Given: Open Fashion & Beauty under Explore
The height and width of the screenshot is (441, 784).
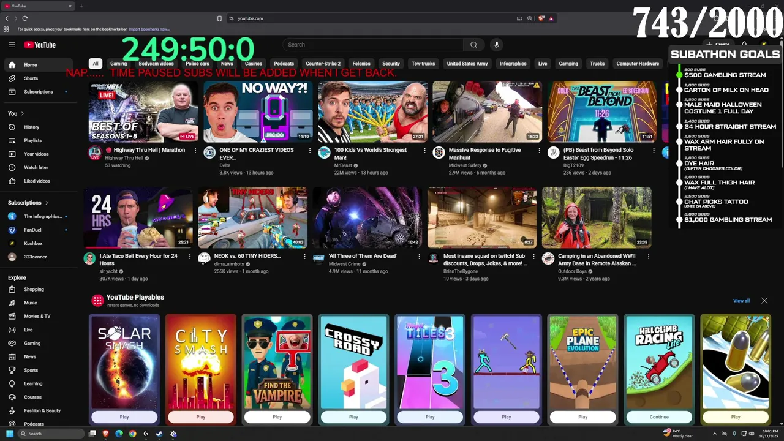Looking at the screenshot, I should point(39,410).
